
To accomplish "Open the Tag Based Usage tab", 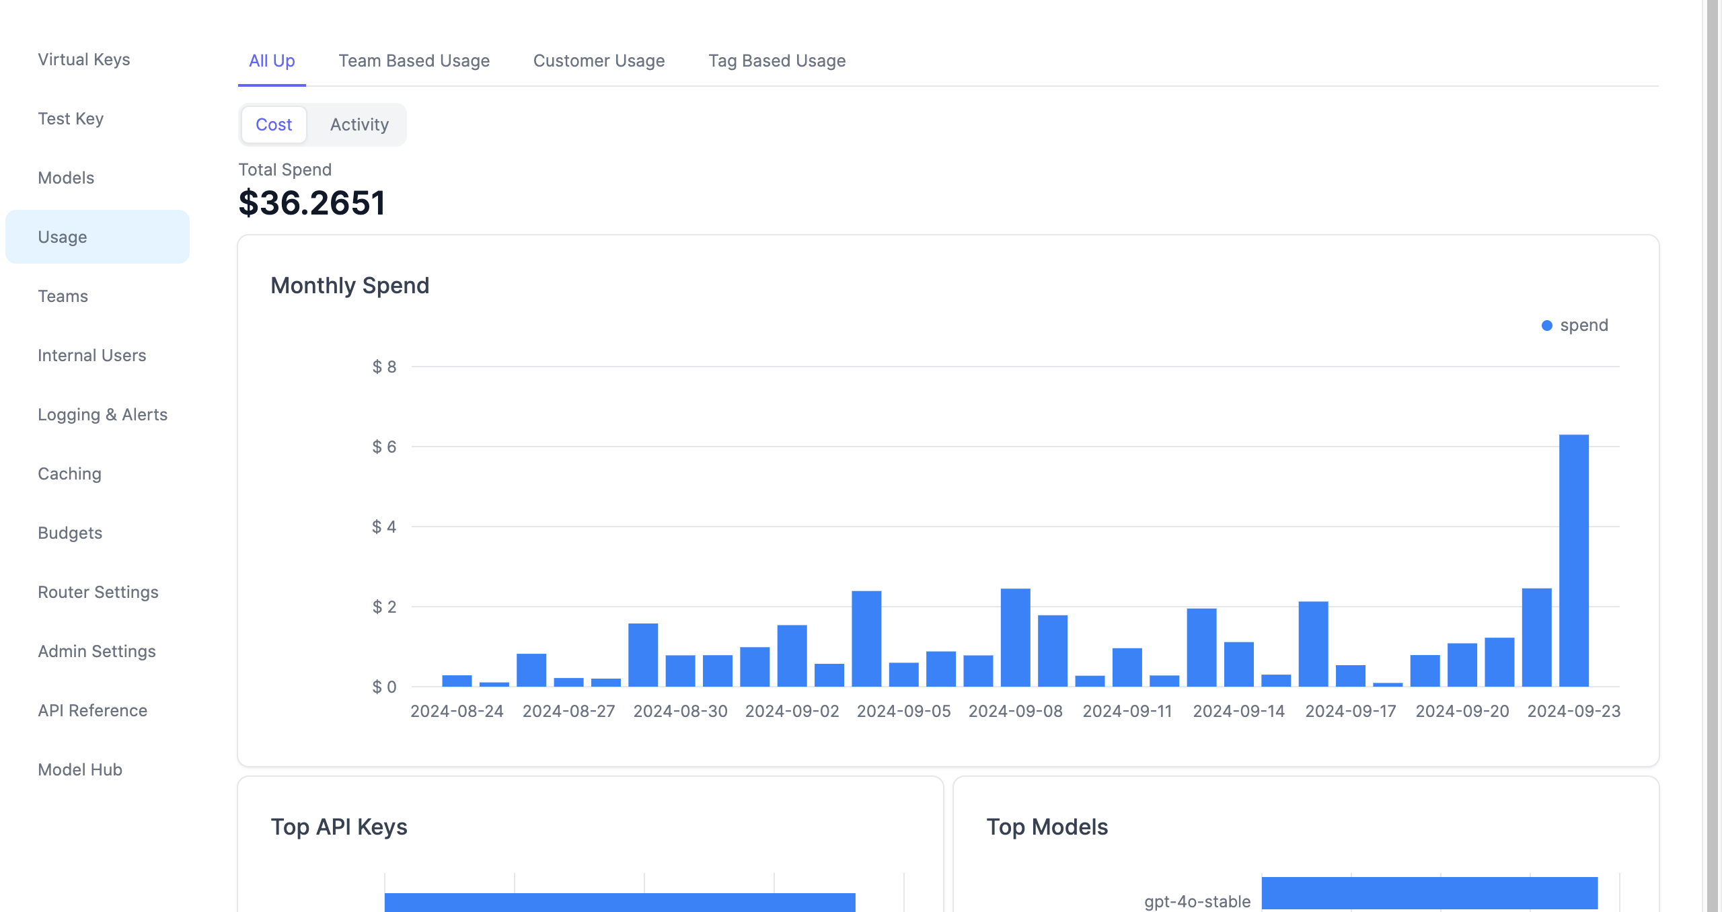I will [x=777, y=61].
